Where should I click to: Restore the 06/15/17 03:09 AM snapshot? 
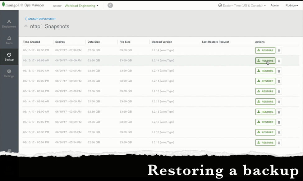[x=265, y=71]
